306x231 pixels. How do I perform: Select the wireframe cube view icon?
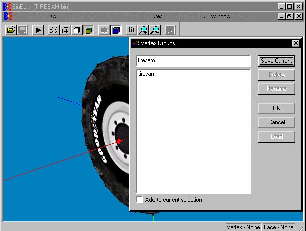[x=65, y=30]
